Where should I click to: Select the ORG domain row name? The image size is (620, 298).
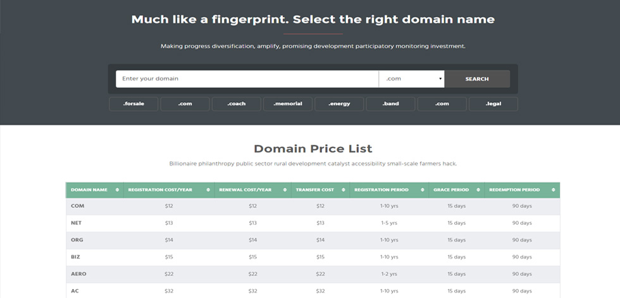click(77, 240)
